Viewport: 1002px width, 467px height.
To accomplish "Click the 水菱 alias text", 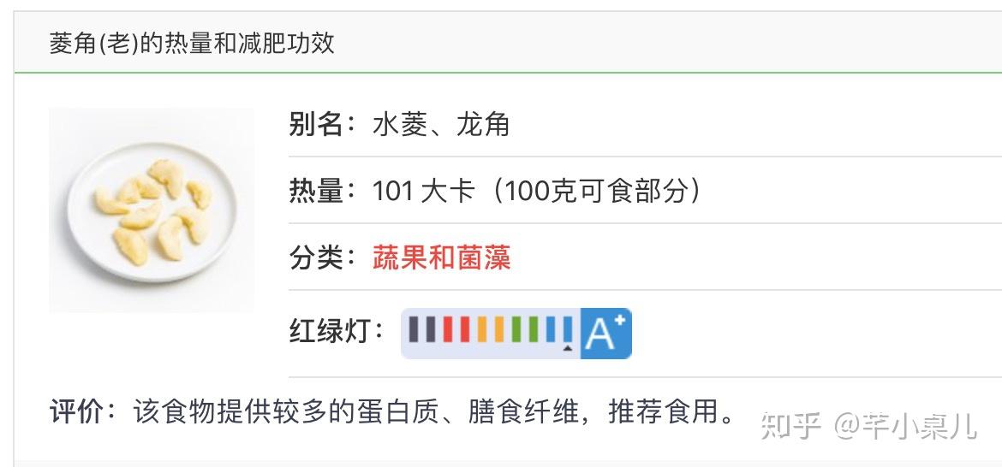I will (399, 124).
